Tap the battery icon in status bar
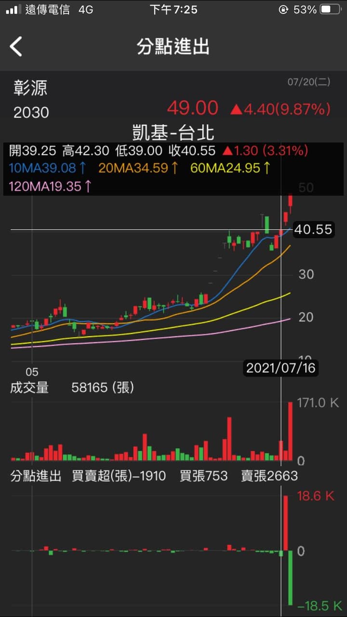347x617 pixels. [x=330, y=10]
